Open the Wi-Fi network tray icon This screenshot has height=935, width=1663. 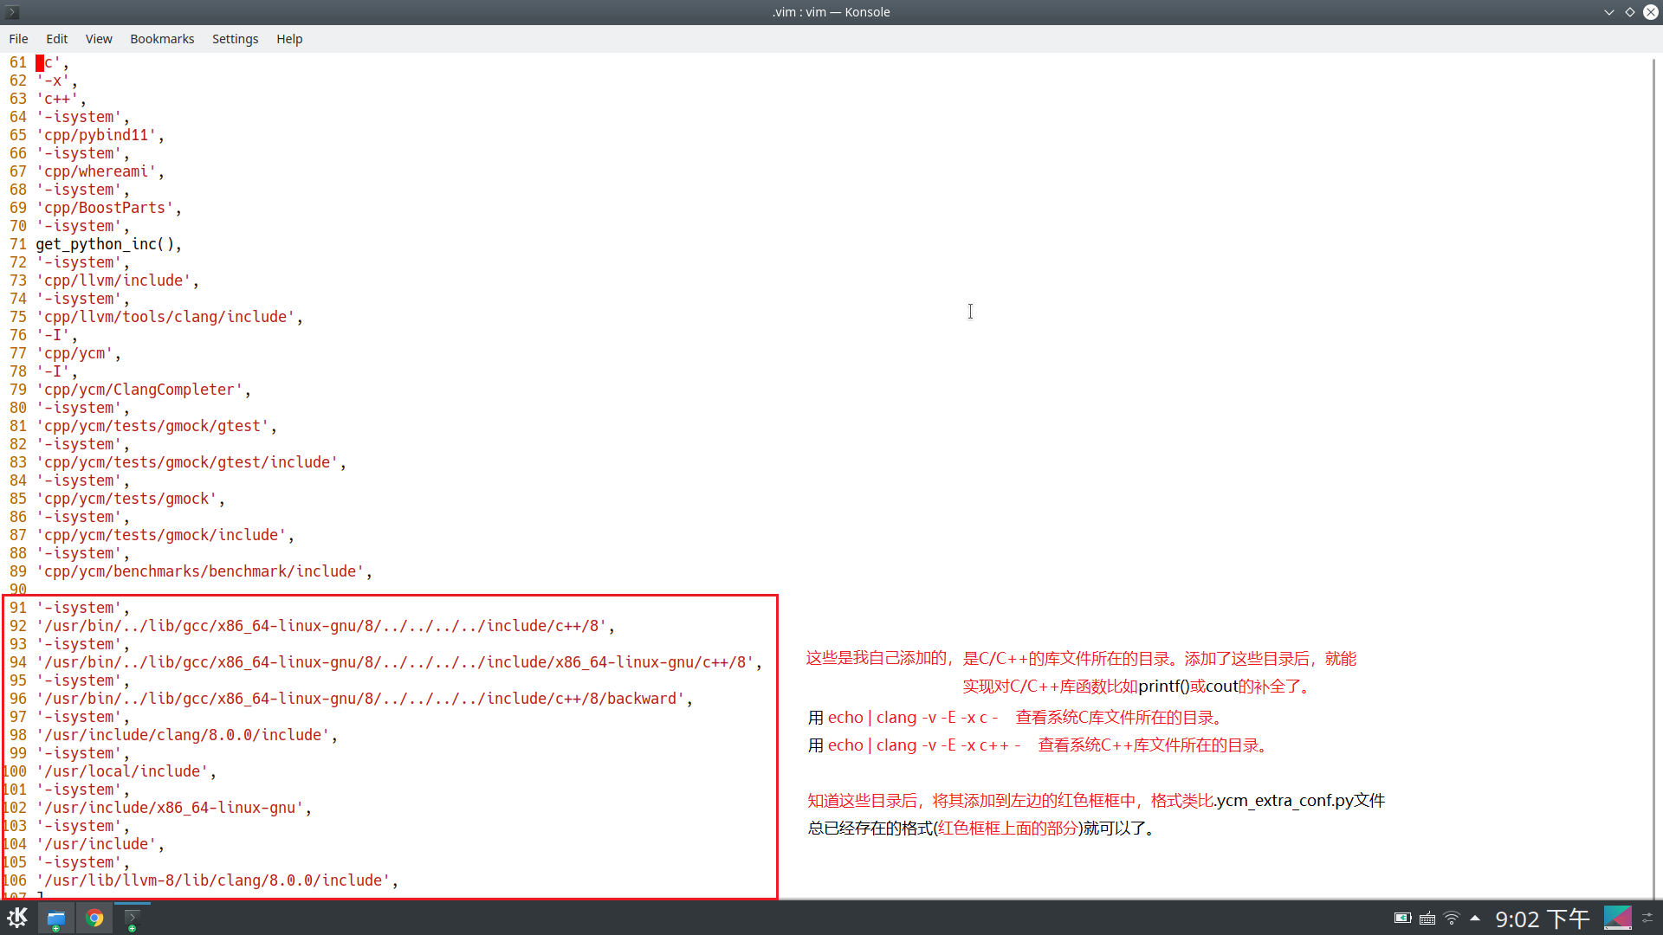(1452, 918)
